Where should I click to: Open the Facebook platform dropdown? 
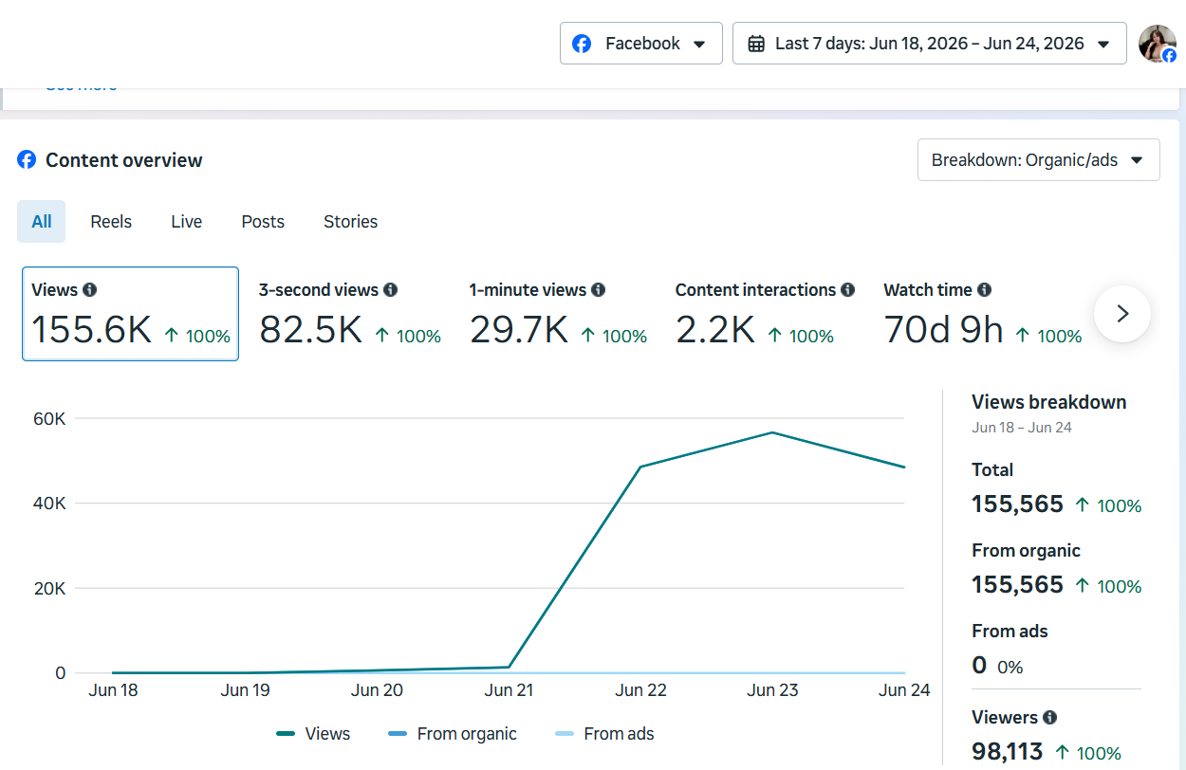coord(640,44)
